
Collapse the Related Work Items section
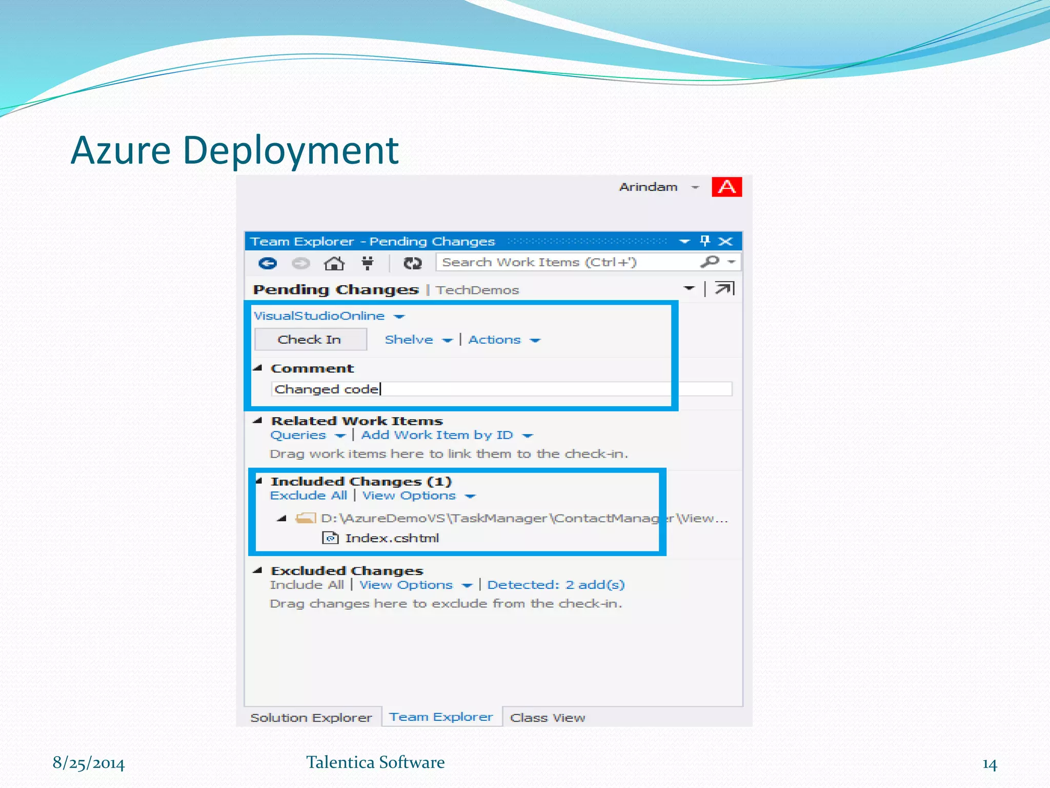[258, 421]
